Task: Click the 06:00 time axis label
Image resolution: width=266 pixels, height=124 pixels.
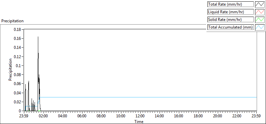Action: click(82, 116)
